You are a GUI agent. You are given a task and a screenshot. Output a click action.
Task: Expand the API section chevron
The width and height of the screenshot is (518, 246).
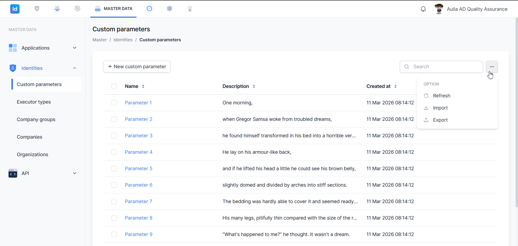coord(75,173)
